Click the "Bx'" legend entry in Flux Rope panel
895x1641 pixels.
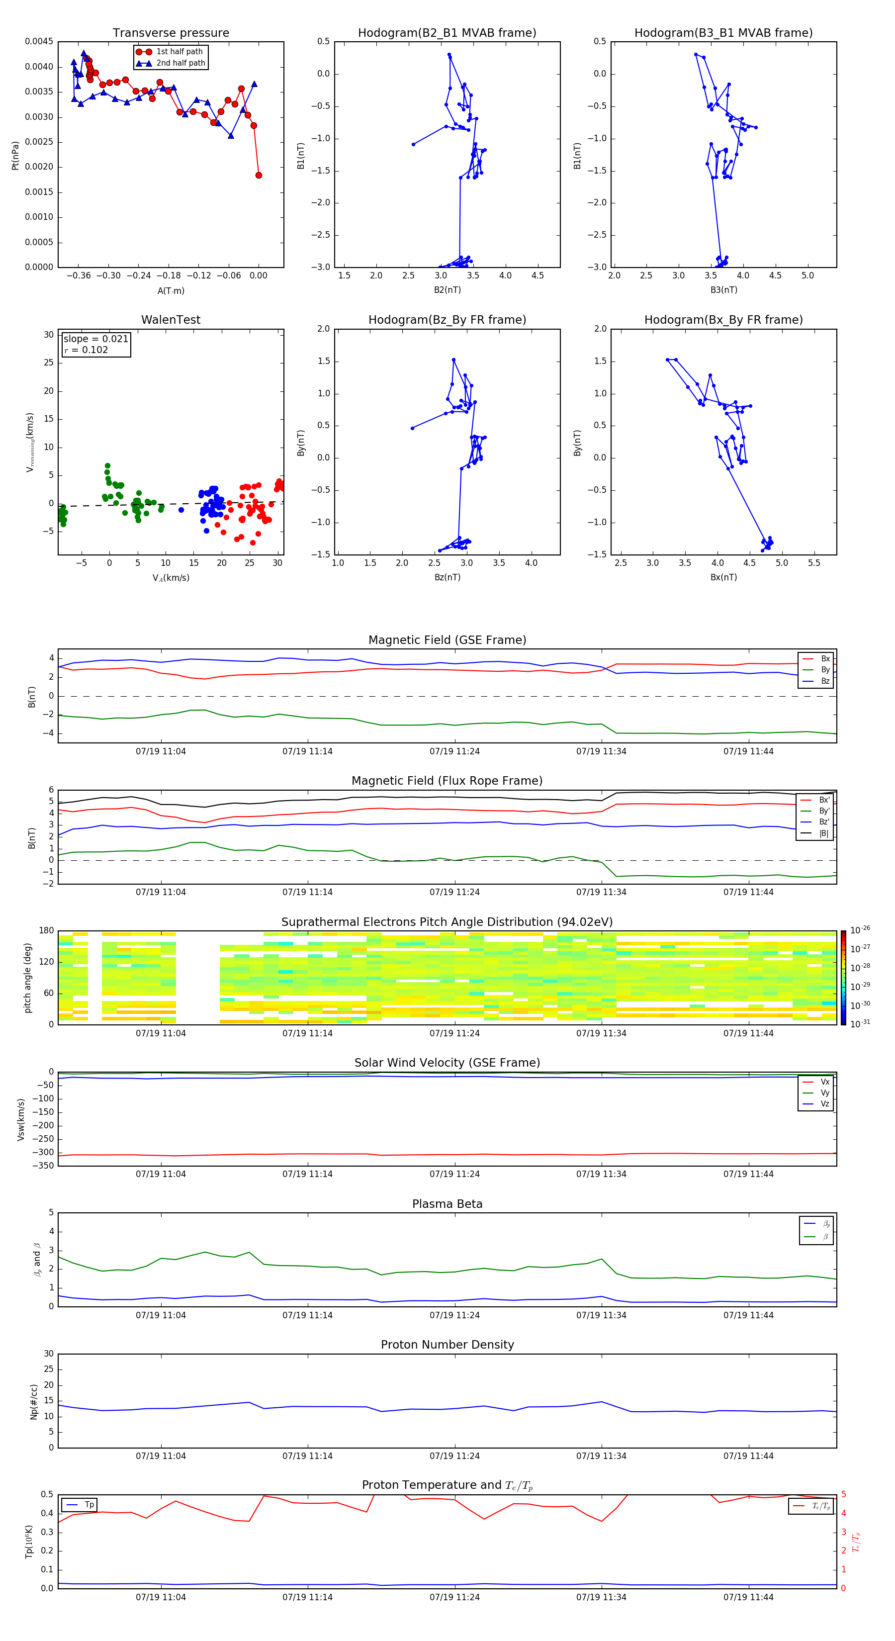(x=815, y=800)
